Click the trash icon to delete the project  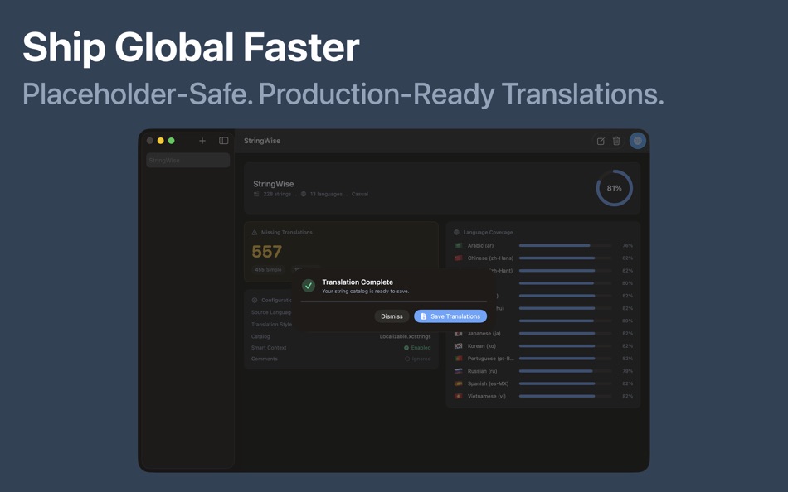[615, 141]
